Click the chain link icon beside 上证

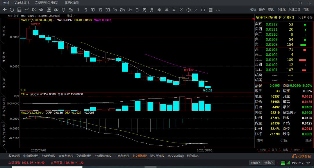10,16
